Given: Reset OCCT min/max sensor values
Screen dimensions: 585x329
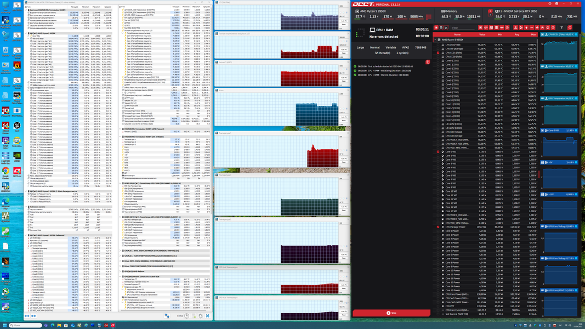Looking at the screenshot, I should [x=570, y=27].
